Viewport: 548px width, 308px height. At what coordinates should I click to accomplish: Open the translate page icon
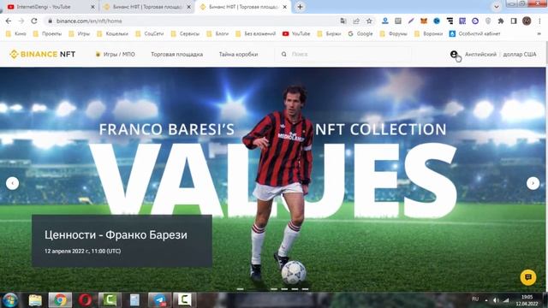click(x=343, y=21)
